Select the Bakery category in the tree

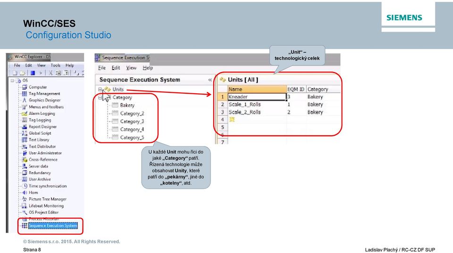[x=127, y=105]
